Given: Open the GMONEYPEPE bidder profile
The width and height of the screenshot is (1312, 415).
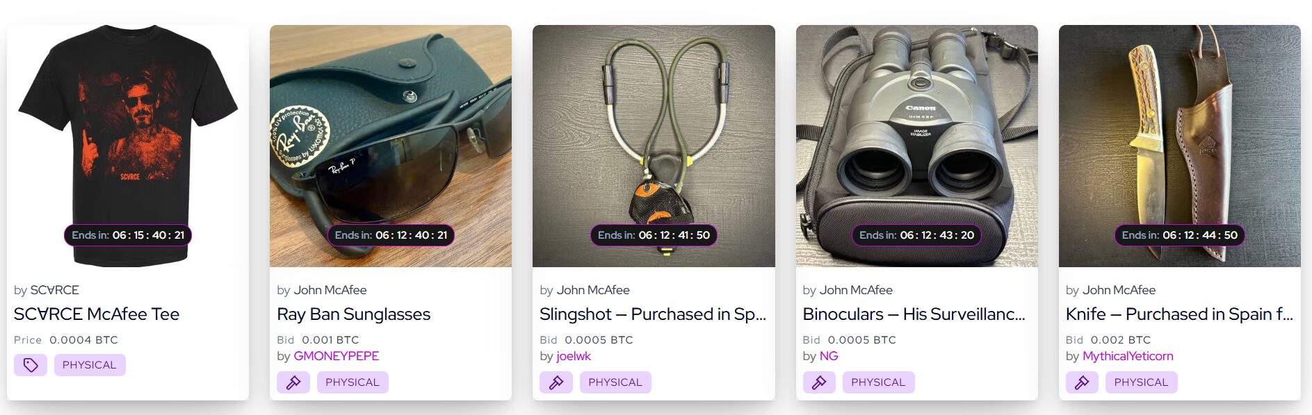Looking at the screenshot, I should [337, 356].
